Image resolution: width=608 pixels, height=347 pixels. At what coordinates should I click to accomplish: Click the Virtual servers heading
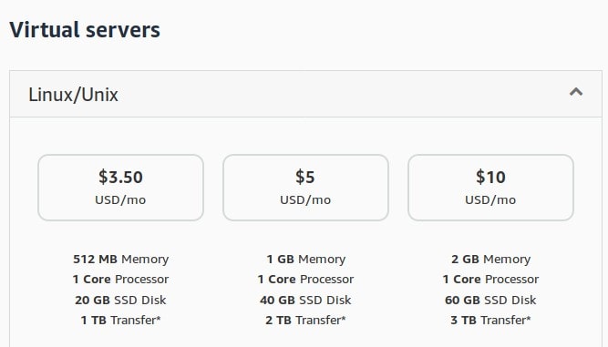[x=85, y=30]
